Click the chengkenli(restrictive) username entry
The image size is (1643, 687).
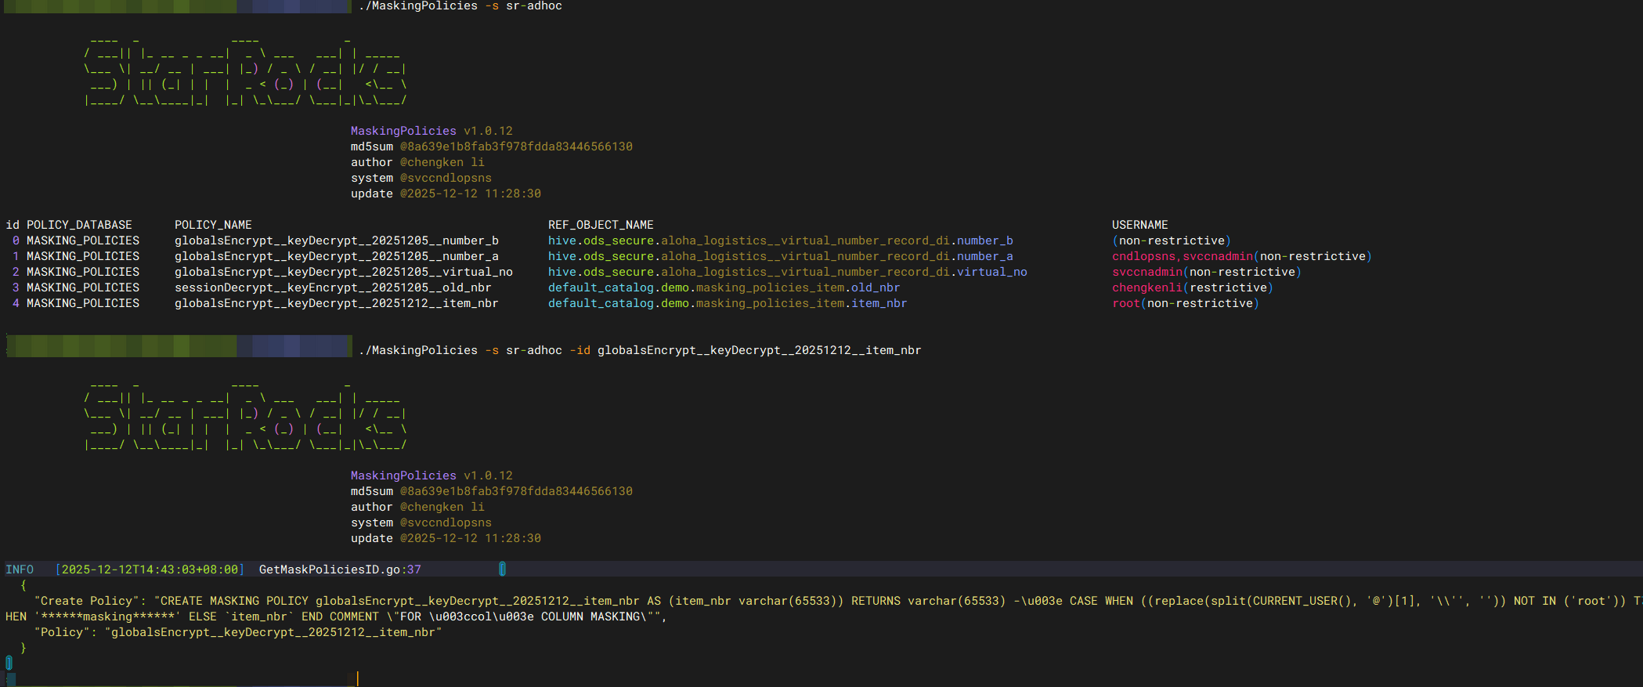[1192, 287]
